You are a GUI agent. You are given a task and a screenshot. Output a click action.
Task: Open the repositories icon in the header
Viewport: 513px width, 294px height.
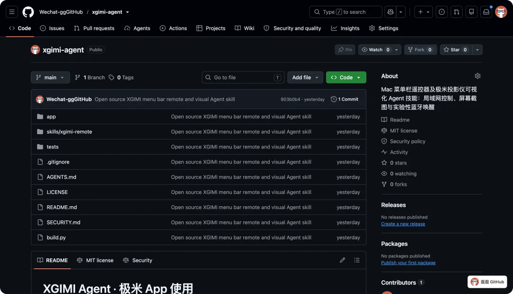(x=472, y=12)
